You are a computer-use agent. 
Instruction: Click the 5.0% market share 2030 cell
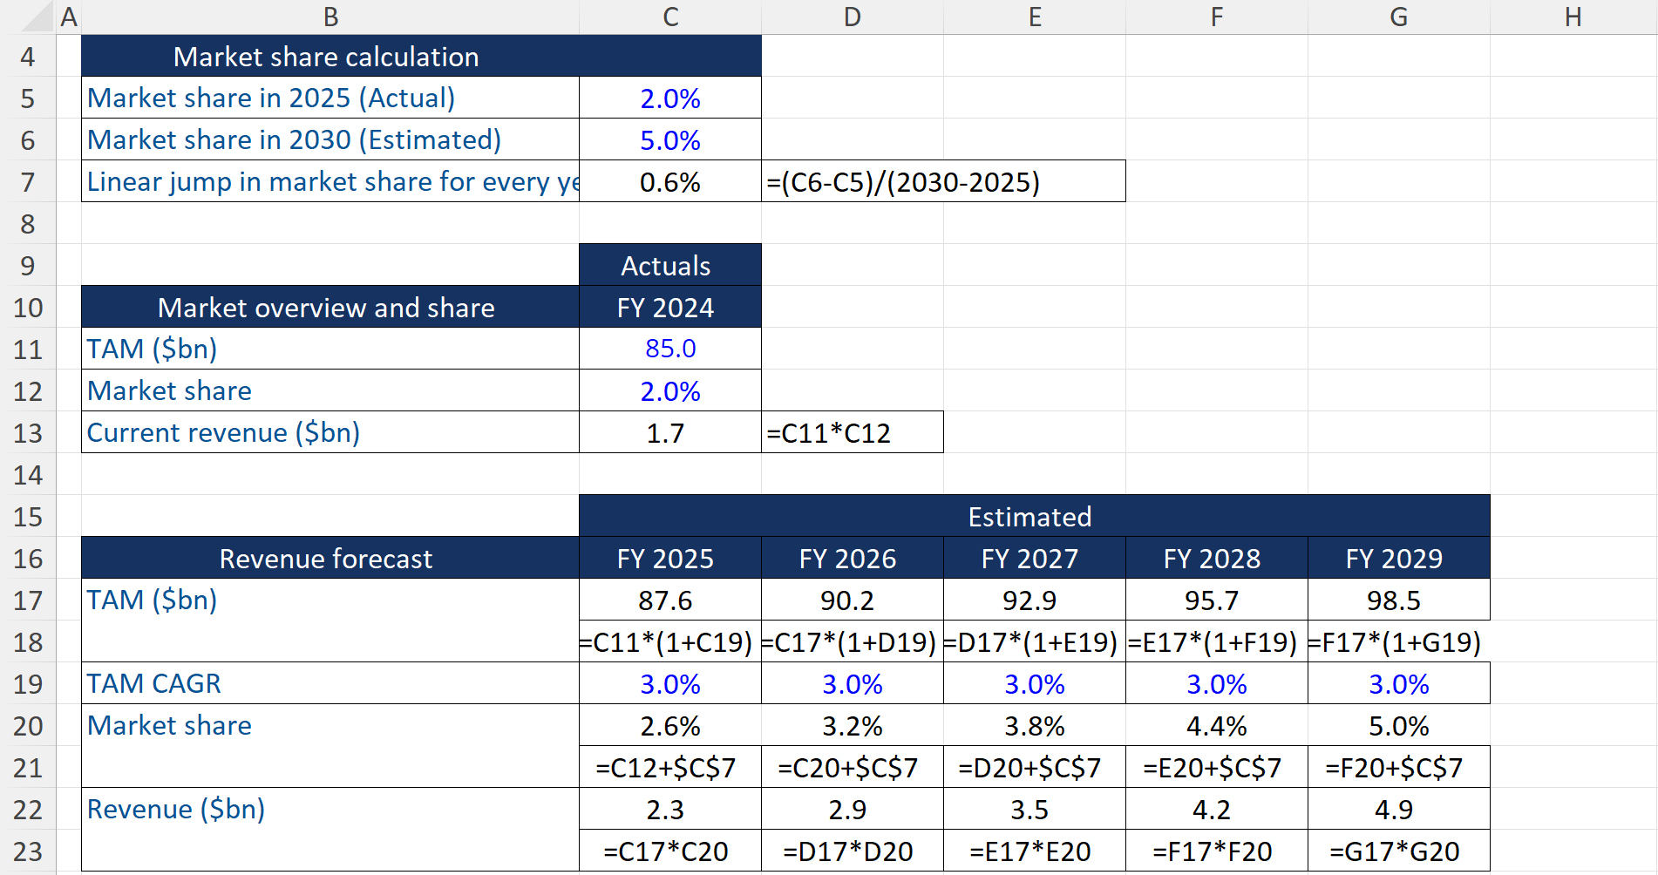(x=669, y=140)
